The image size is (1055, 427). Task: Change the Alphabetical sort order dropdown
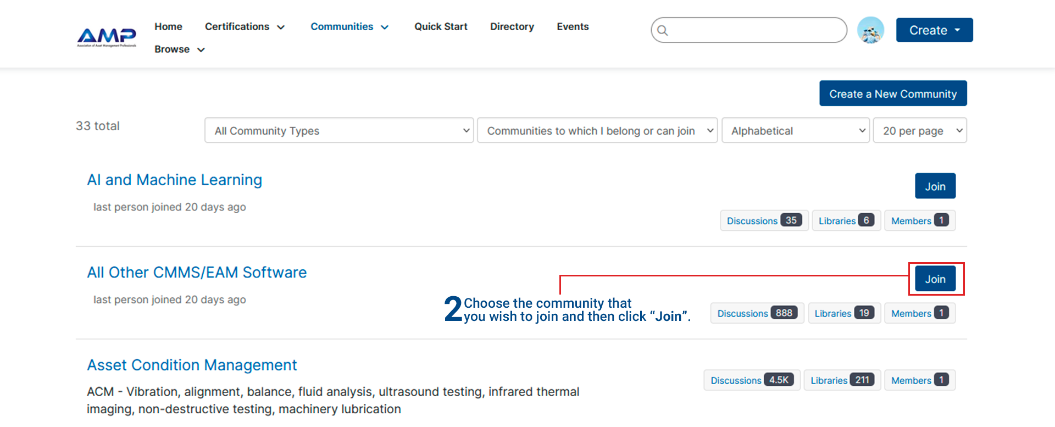(x=795, y=131)
